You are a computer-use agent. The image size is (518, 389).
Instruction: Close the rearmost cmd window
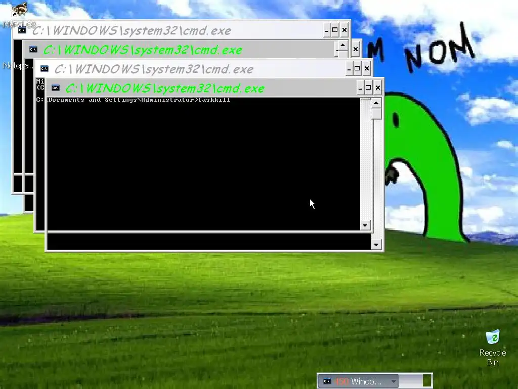pos(344,30)
